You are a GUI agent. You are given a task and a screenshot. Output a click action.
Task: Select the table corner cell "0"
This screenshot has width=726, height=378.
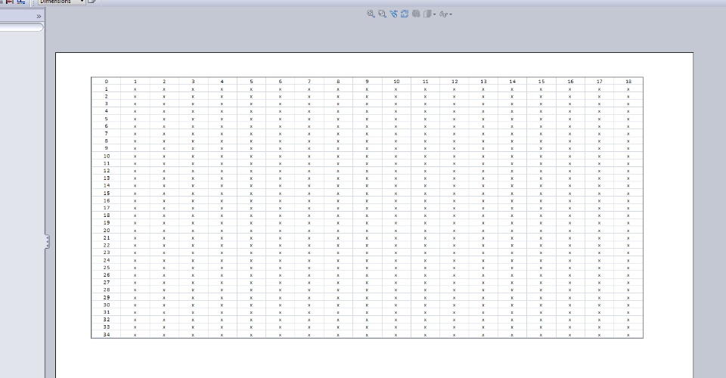106,82
